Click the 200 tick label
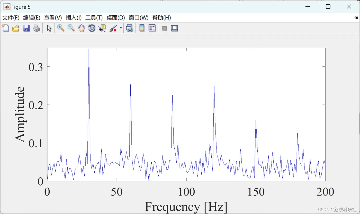This screenshot has height=214, width=360. [x=325, y=192]
